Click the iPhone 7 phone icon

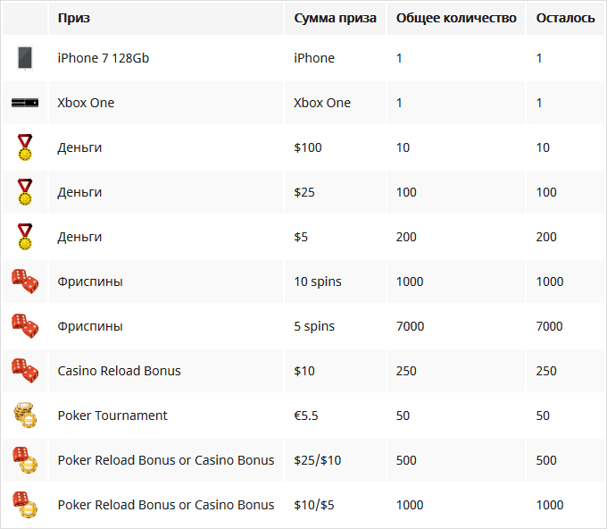click(x=25, y=58)
